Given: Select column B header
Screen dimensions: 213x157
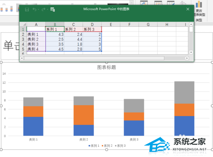Looking at the screenshot, I should click(55, 25).
